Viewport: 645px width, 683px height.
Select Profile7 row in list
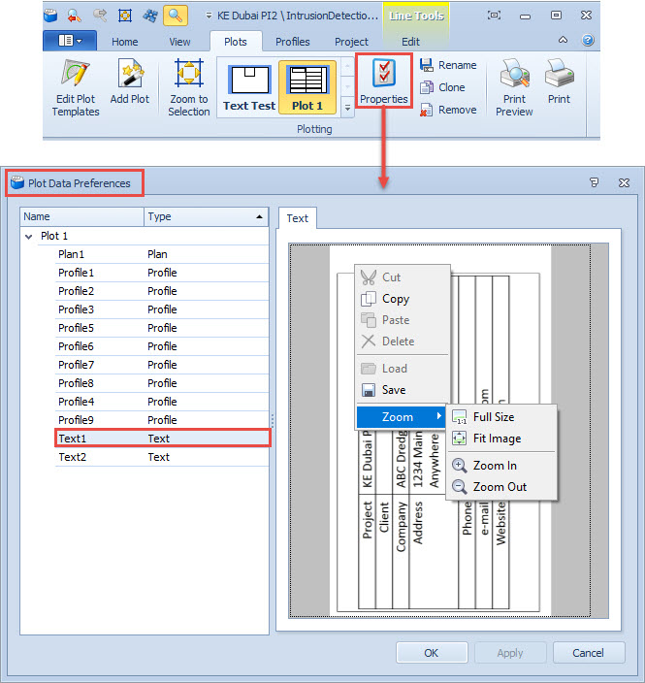click(162, 365)
